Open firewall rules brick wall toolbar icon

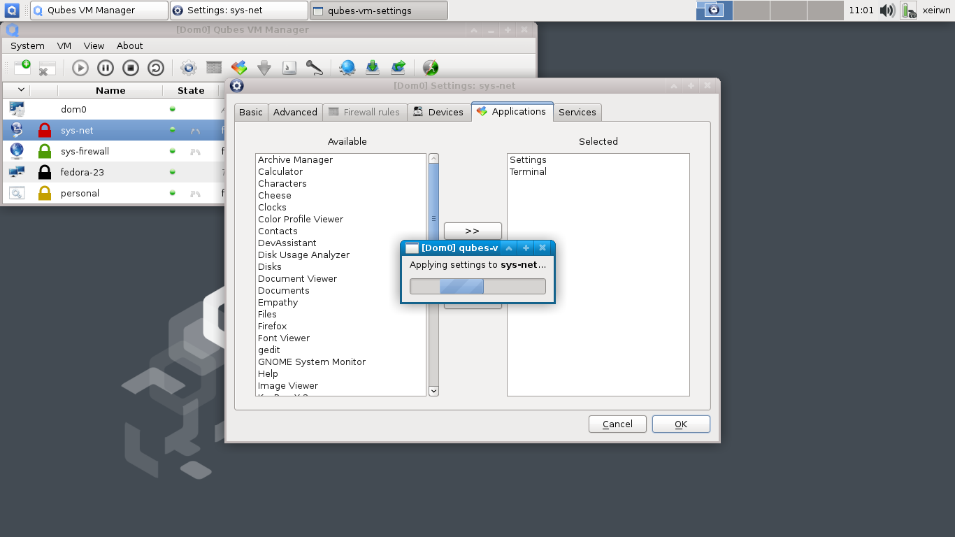(x=214, y=67)
